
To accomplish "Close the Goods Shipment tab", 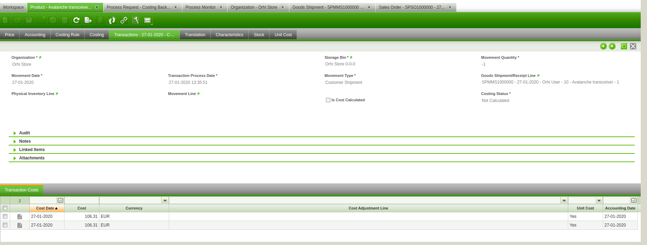I will (x=369, y=7).
